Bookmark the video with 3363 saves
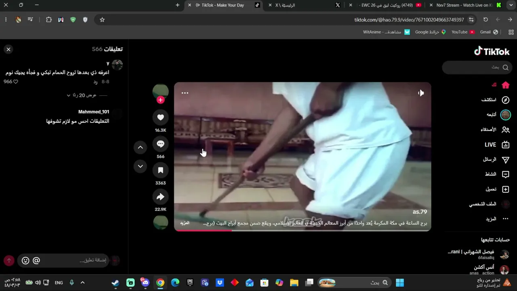The width and height of the screenshot is (517, 291). (160, 170)
